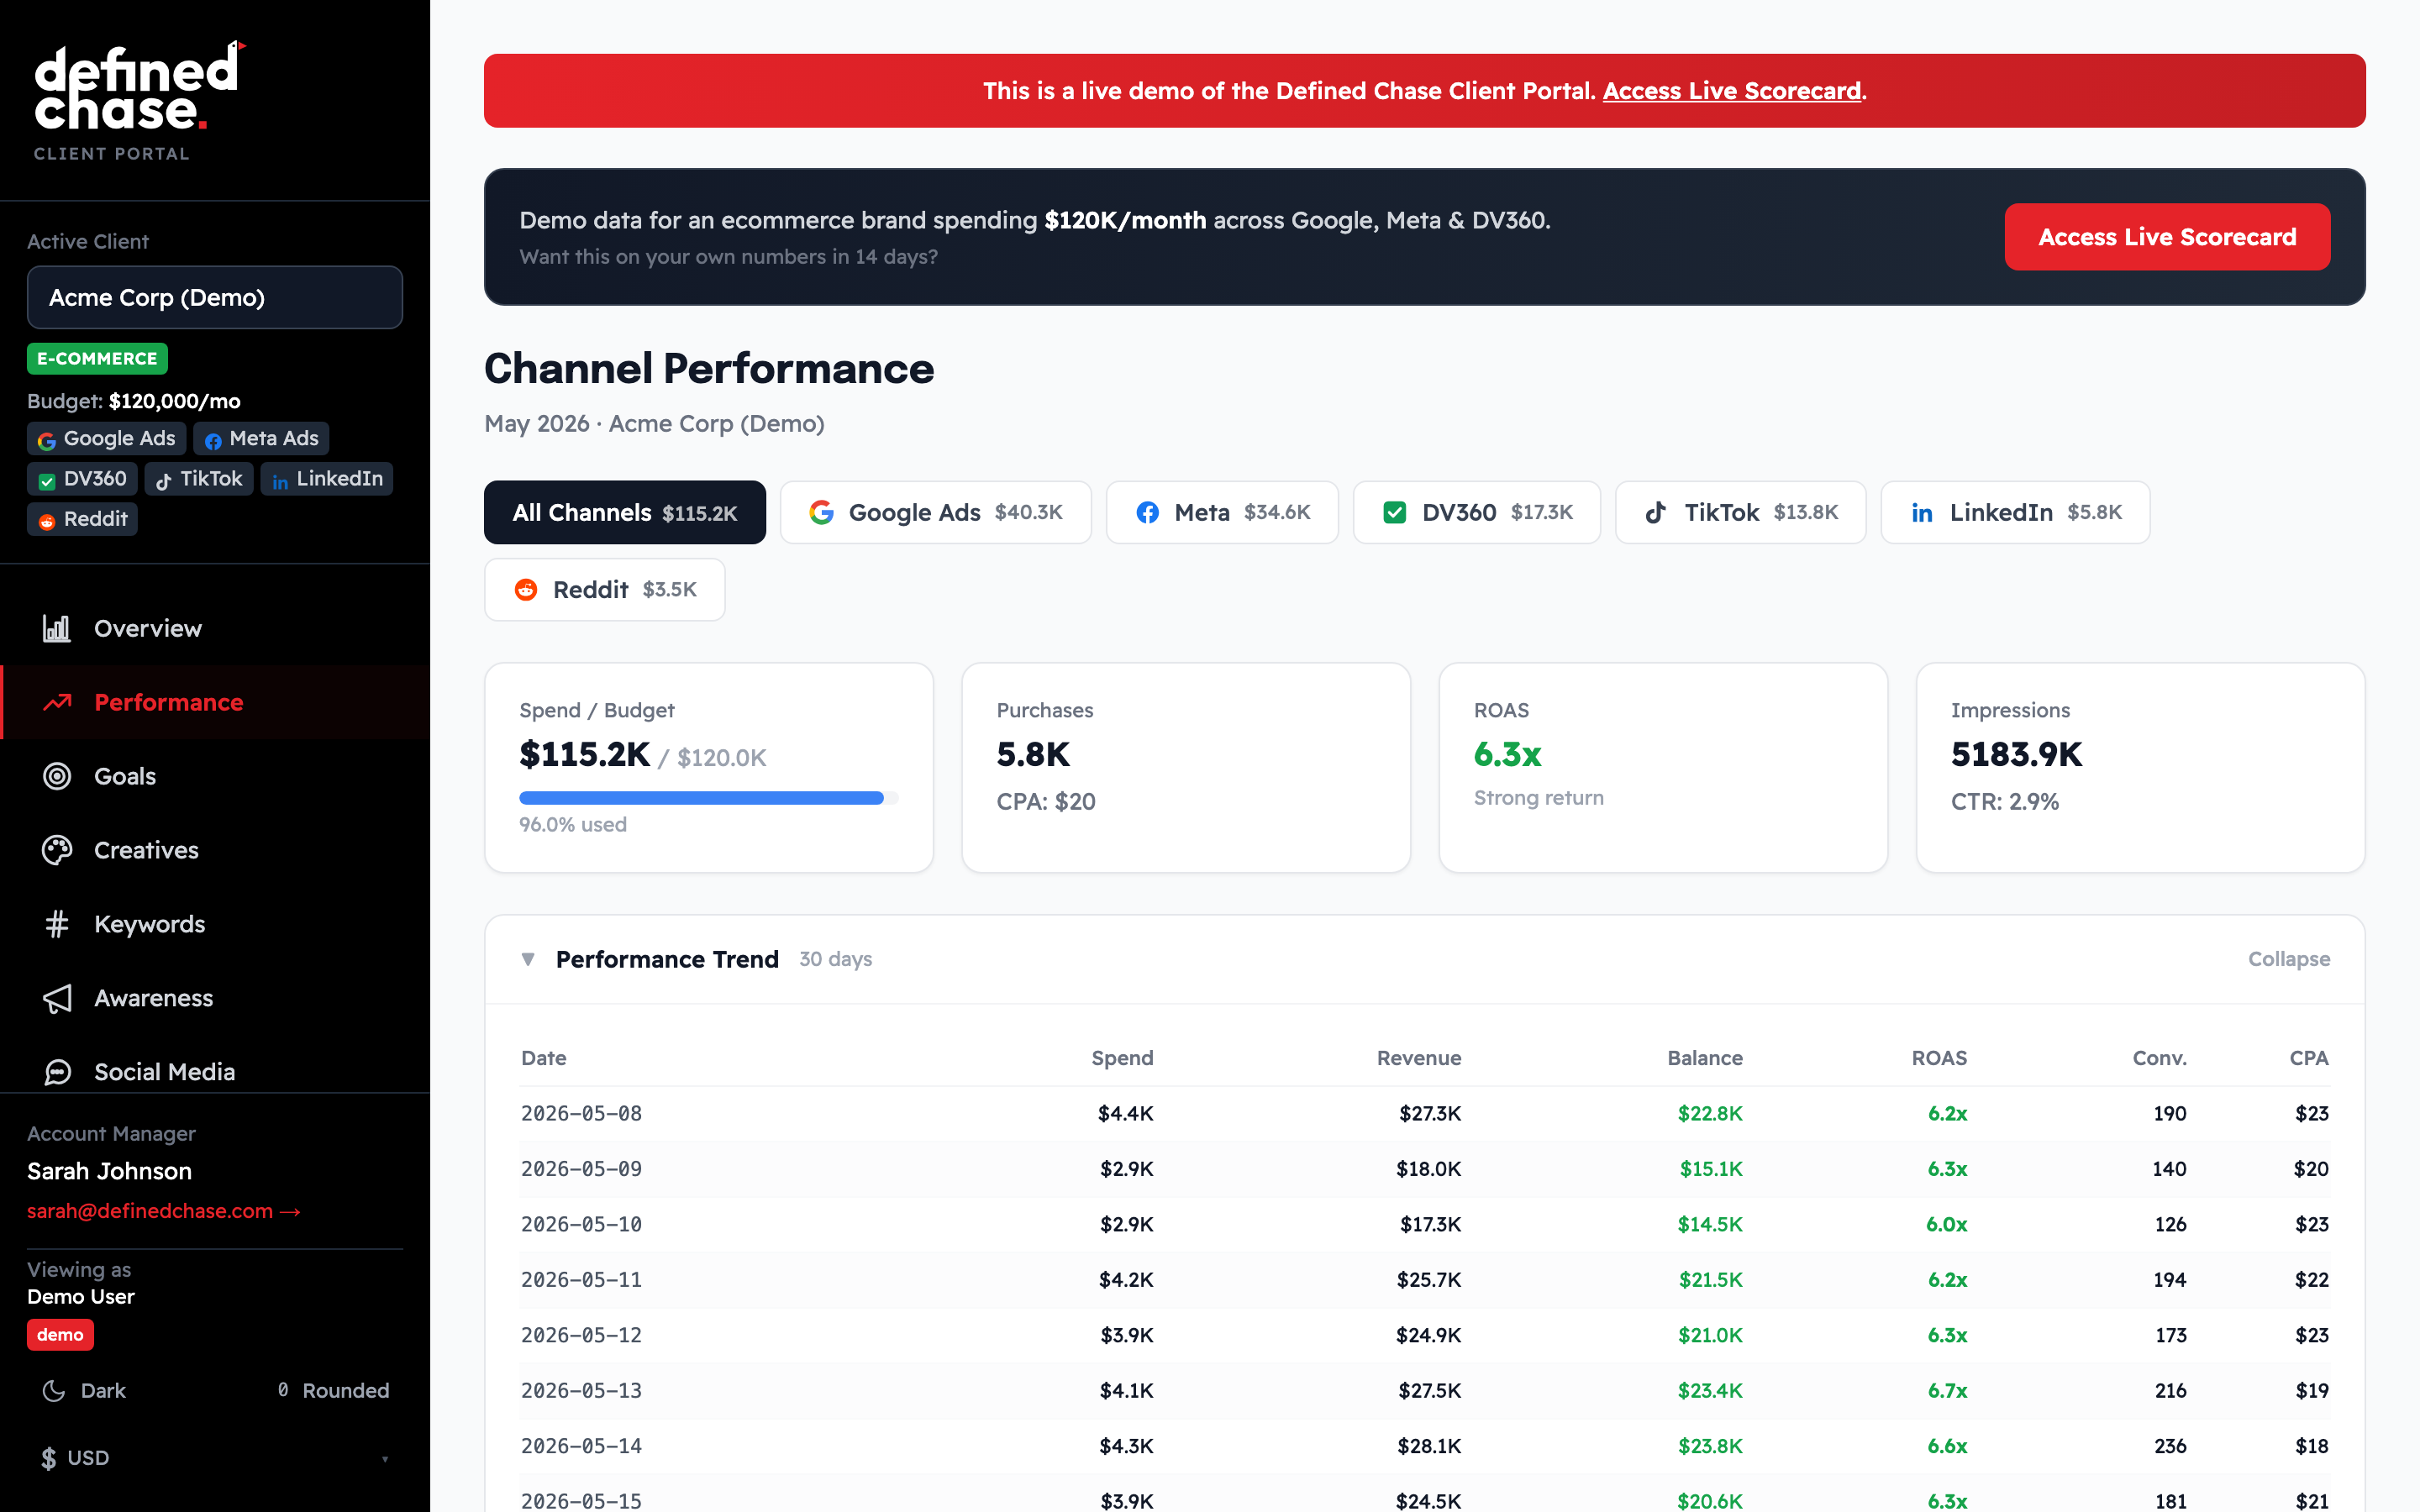Open the Acme Corp (Demo) client selector
This screenshot has height=1512, width=2420.
point(215,297)
